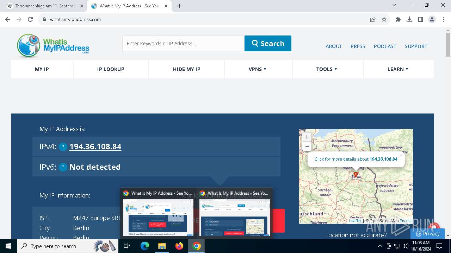Select the HIDE MY IP menu item
Screen dimensions: 451x253
point(186,69)
